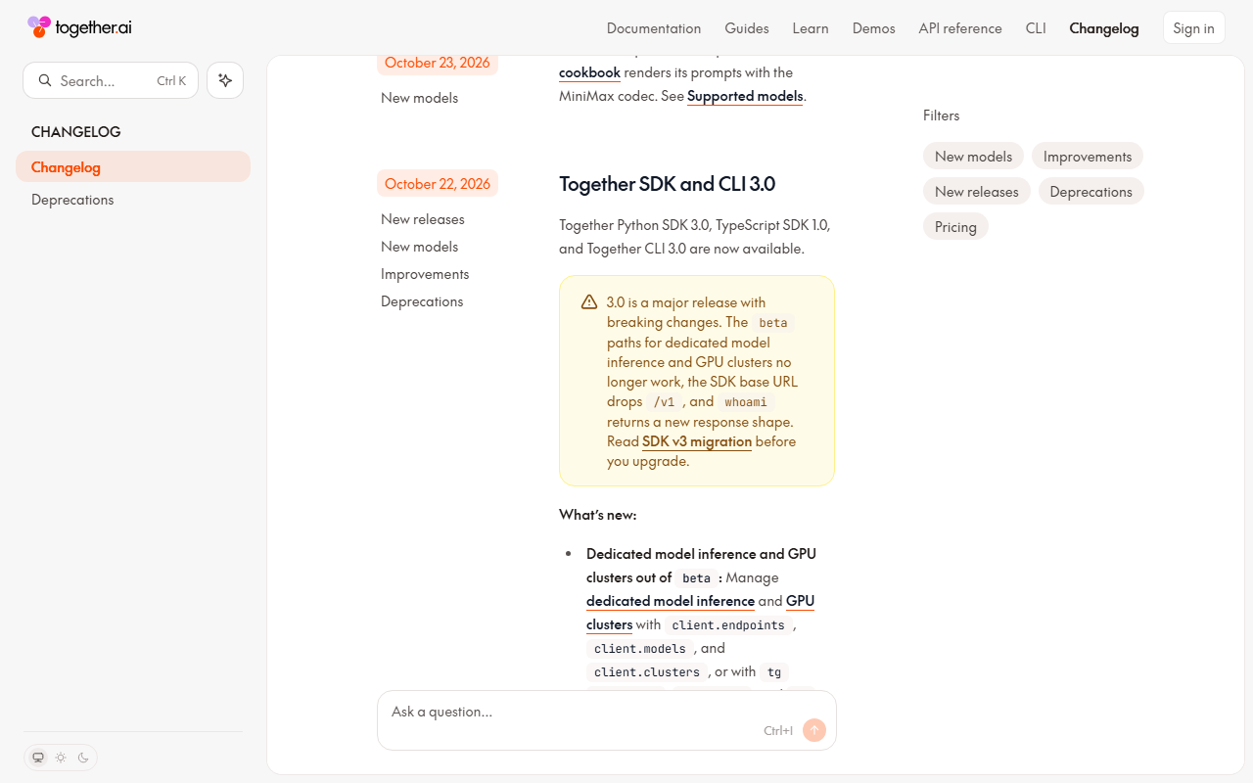1253x783 pixels.
Task: Click the search magnifier icon
Action: pos(45,80)
